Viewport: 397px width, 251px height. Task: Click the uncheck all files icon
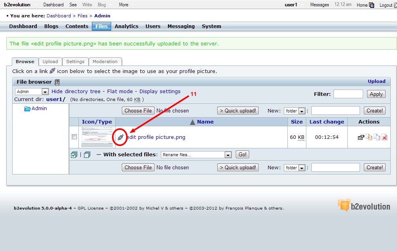click(x=87, y=154)
